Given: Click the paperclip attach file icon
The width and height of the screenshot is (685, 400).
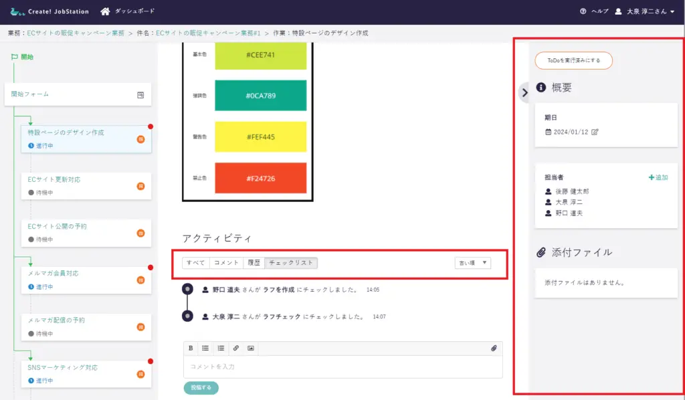Looking at the screenshot, I should point(494,348).
